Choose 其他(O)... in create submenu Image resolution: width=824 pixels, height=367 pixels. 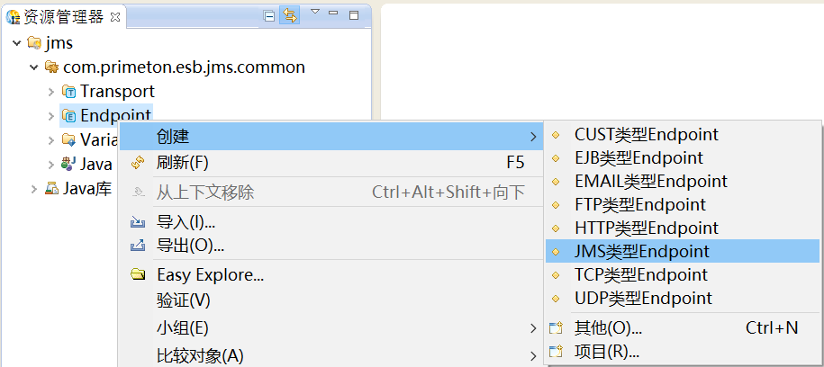[x=608, y=328]
